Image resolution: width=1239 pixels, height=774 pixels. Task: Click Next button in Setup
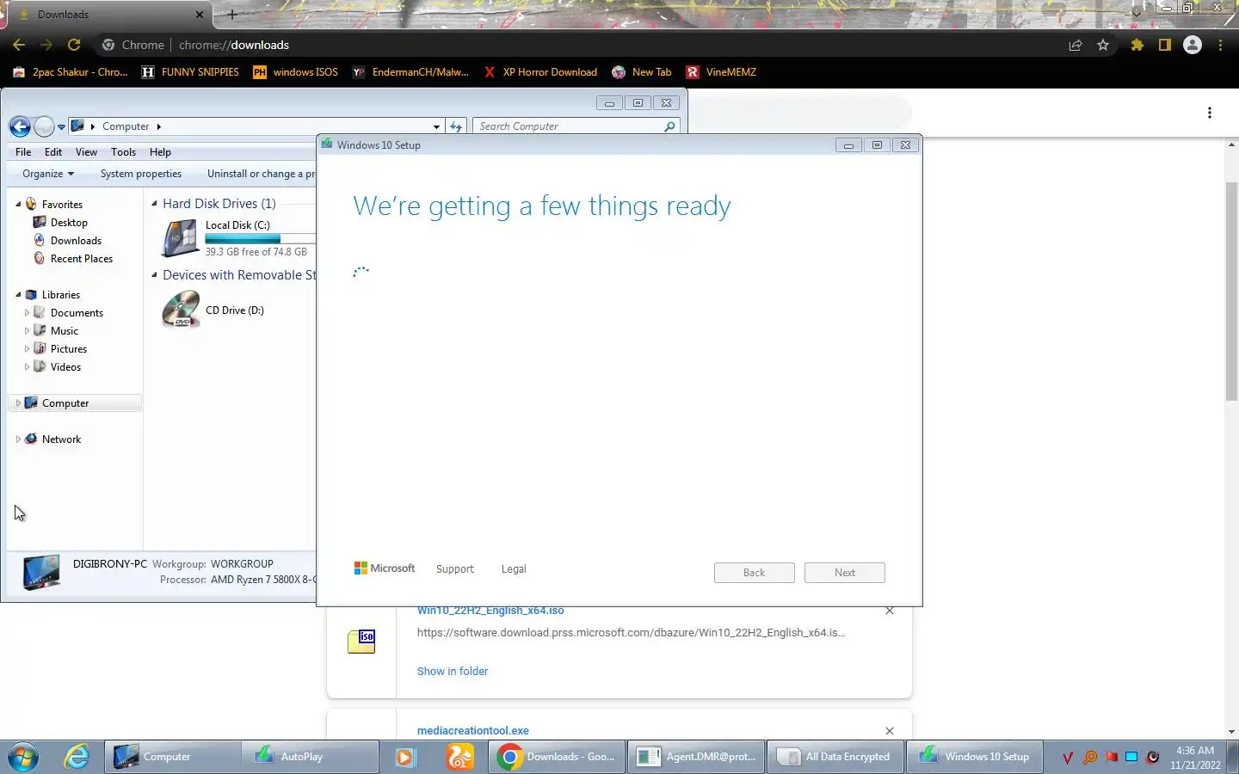point(845,573)
